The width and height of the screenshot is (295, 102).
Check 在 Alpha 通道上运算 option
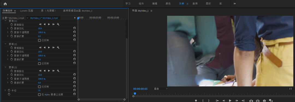[39, 94]
